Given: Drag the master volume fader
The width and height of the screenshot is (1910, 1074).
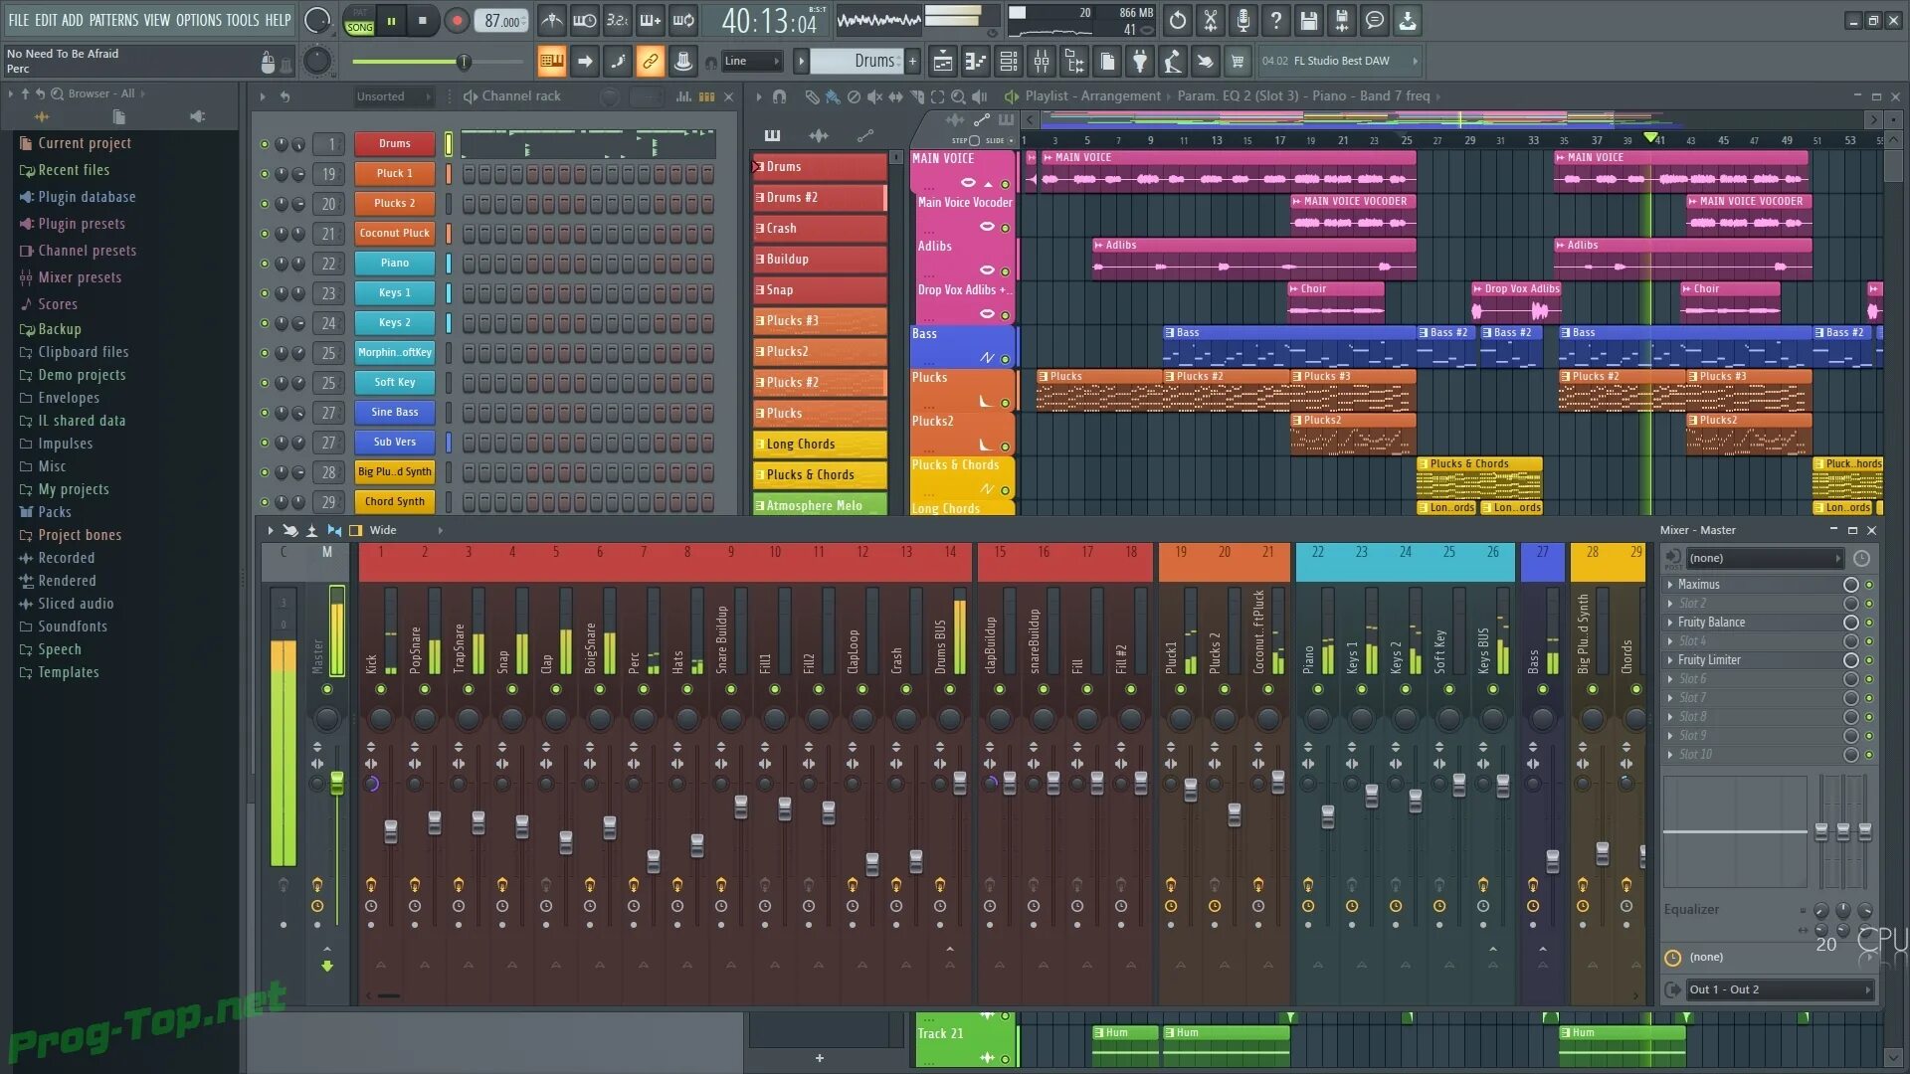Looking at the screenshot, I should [x=337, y=782].
